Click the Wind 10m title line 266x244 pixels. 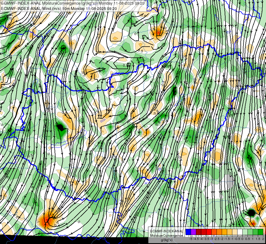[x=59, y=8]
